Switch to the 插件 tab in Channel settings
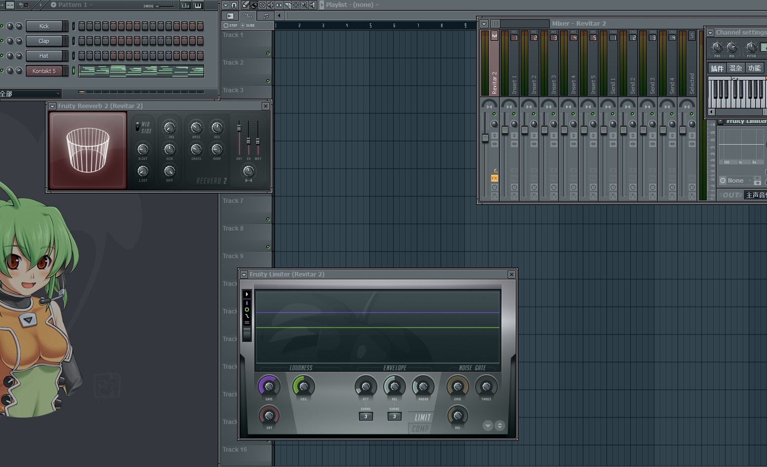The height and width of the screenshot is (467, 767). pos(717,68)
